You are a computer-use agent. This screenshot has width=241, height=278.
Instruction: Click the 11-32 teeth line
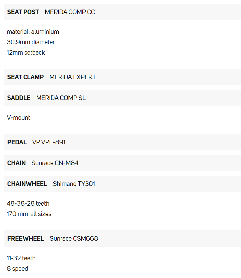tap(21, 258)
